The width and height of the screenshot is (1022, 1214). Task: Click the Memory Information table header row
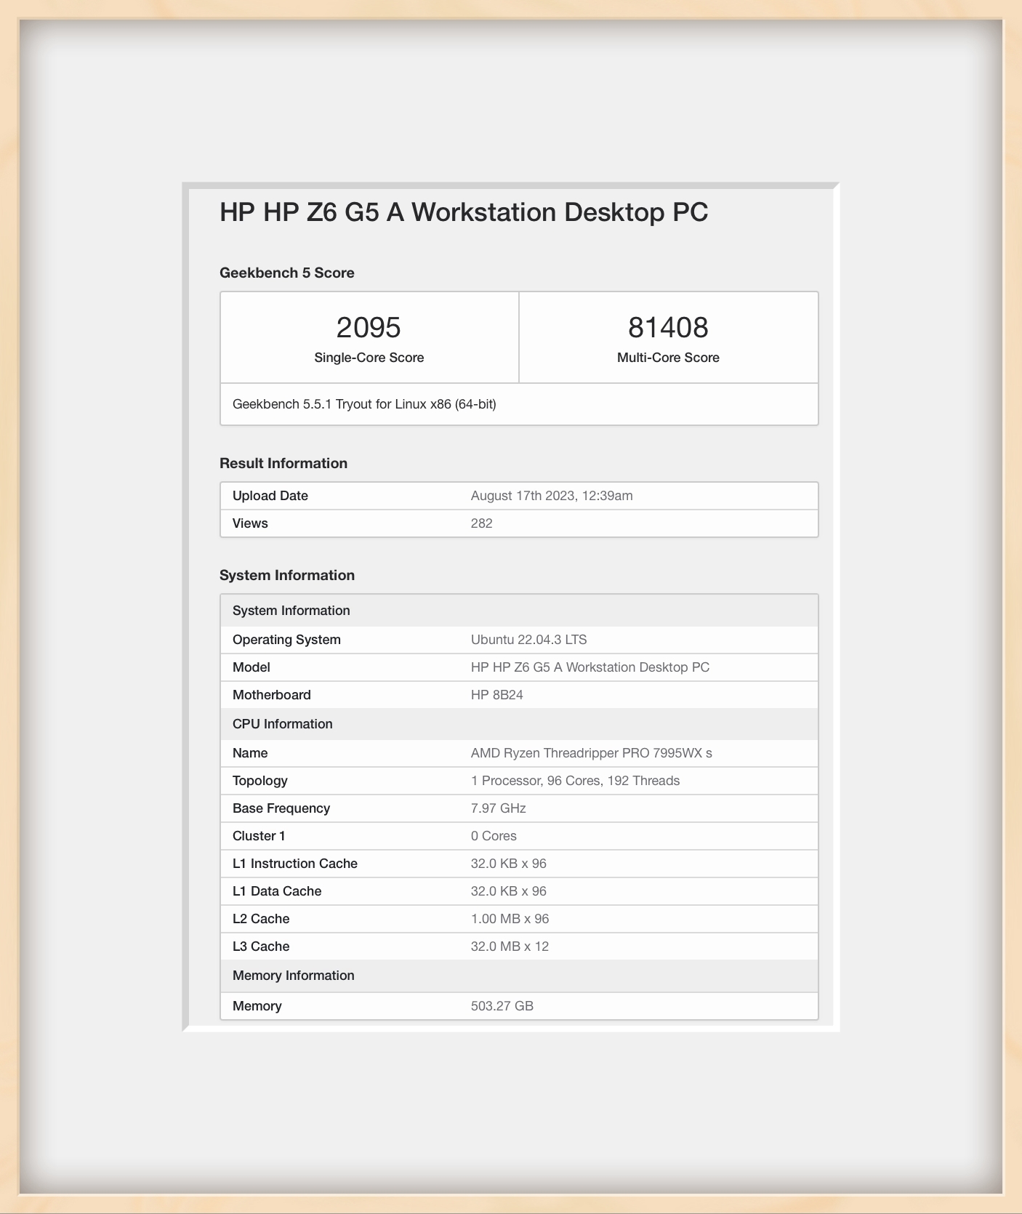pos(519,976)
